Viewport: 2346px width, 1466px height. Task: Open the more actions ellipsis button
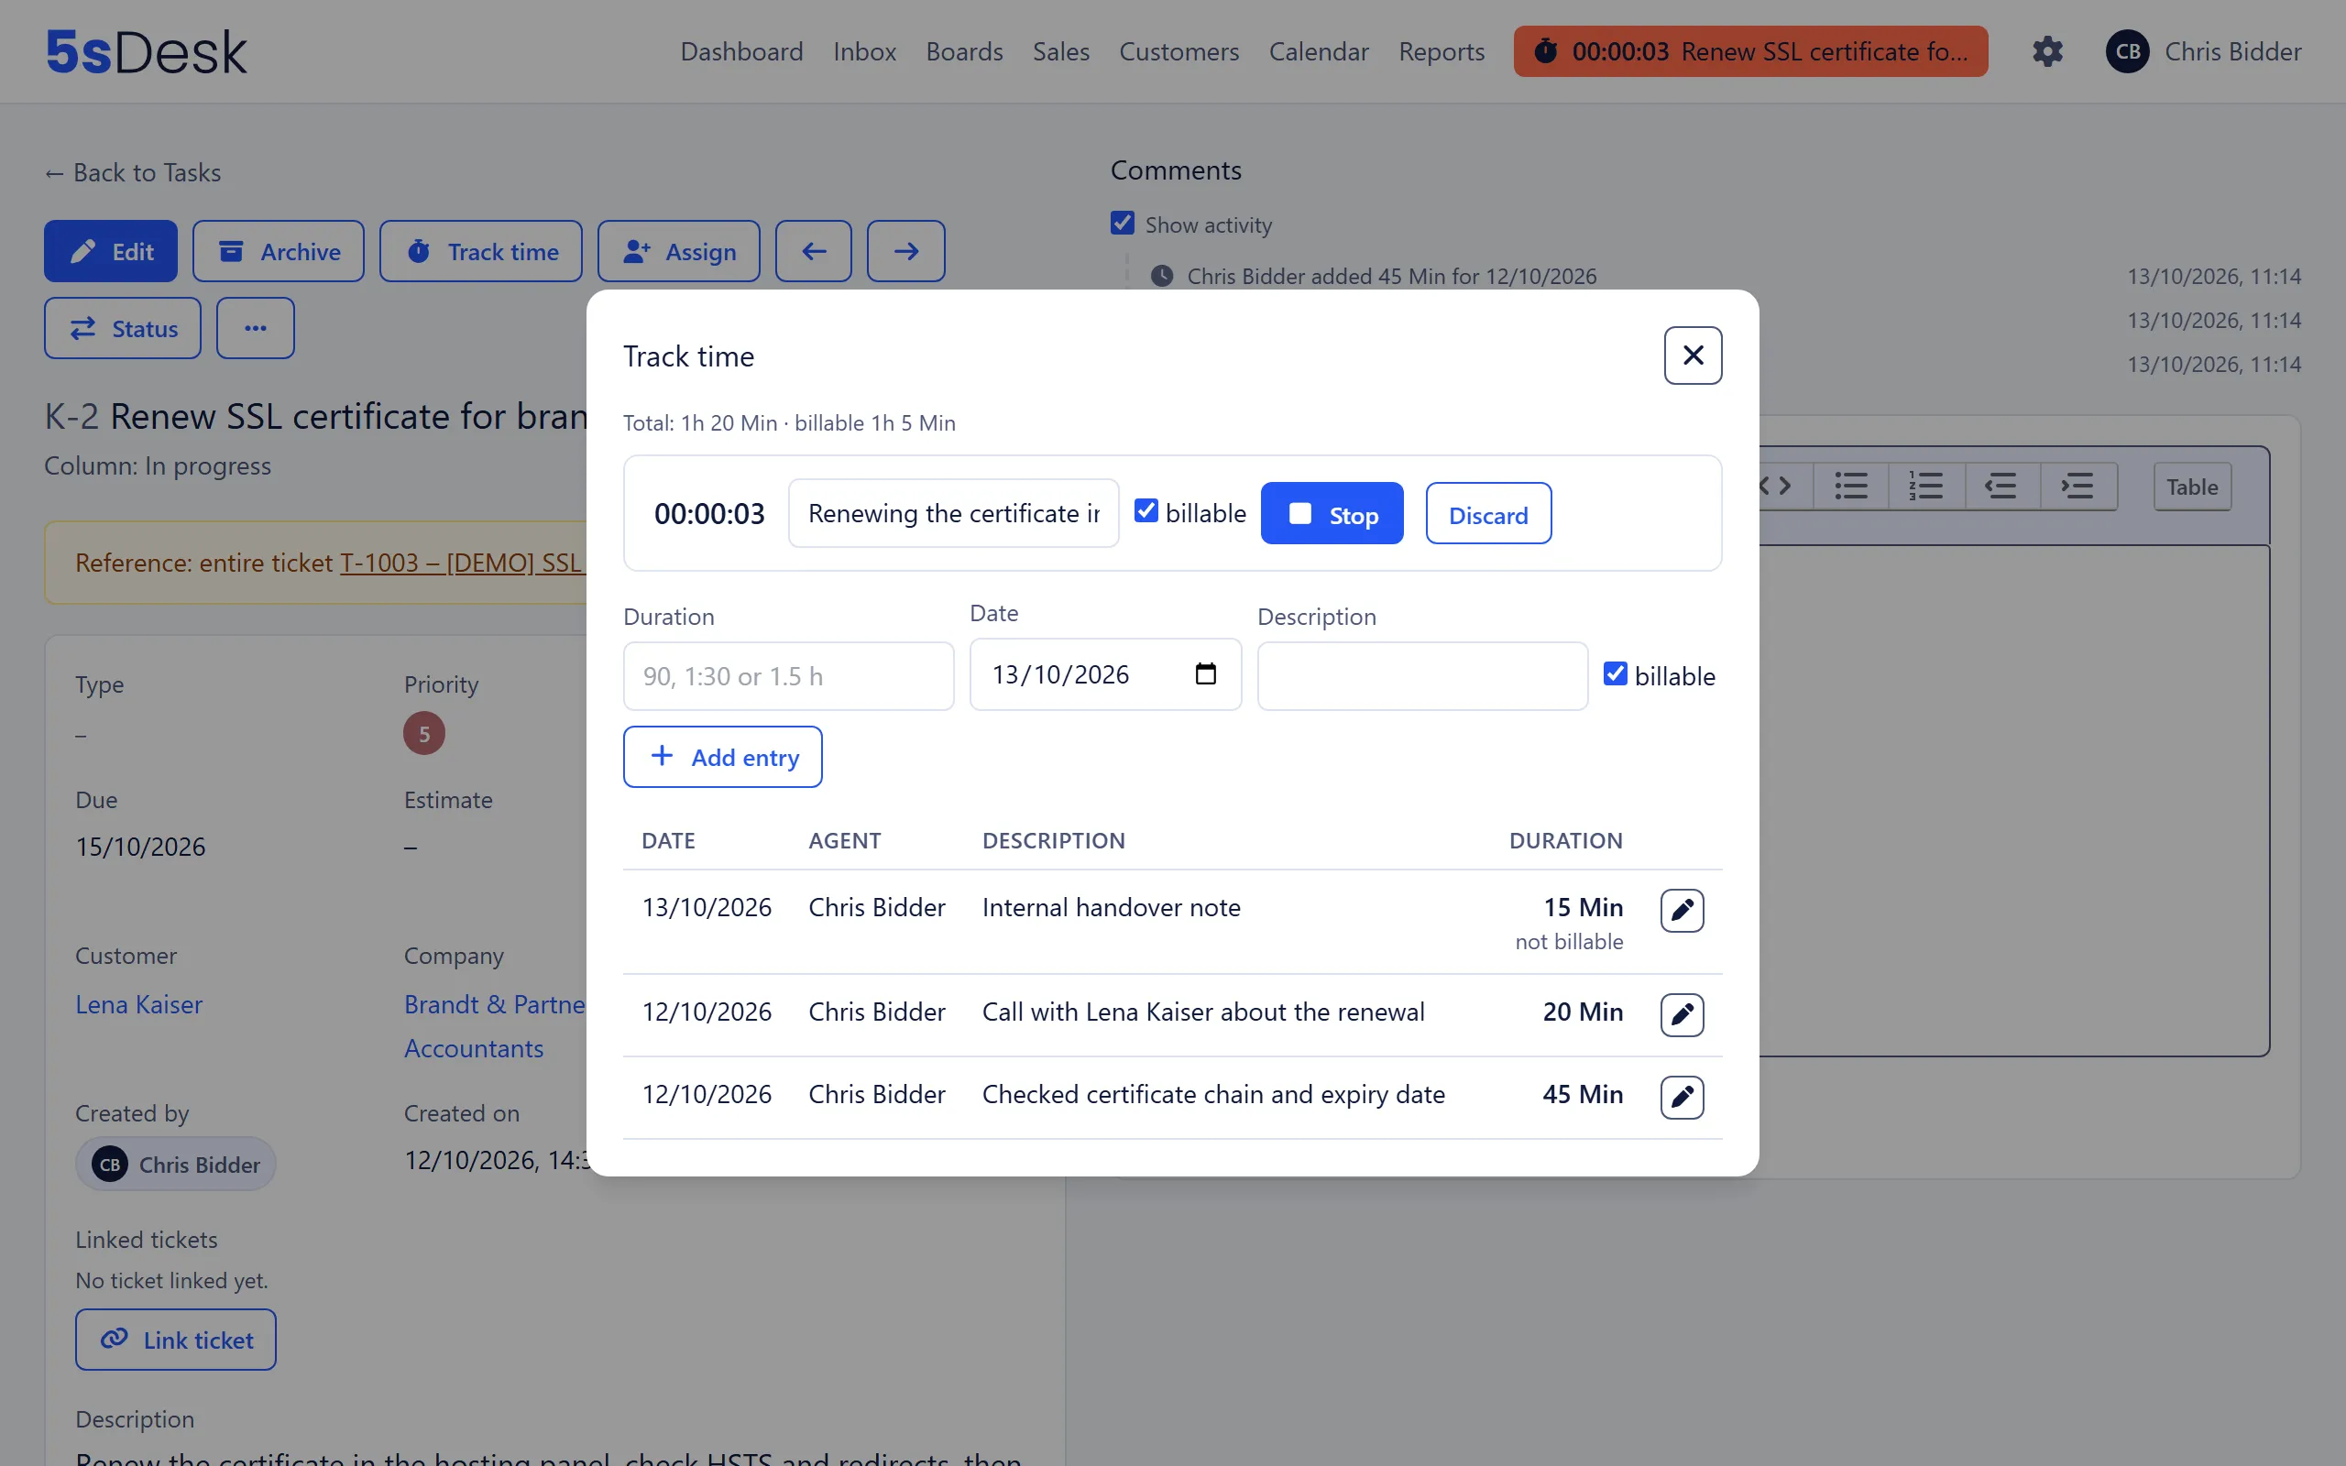(255, 328)
